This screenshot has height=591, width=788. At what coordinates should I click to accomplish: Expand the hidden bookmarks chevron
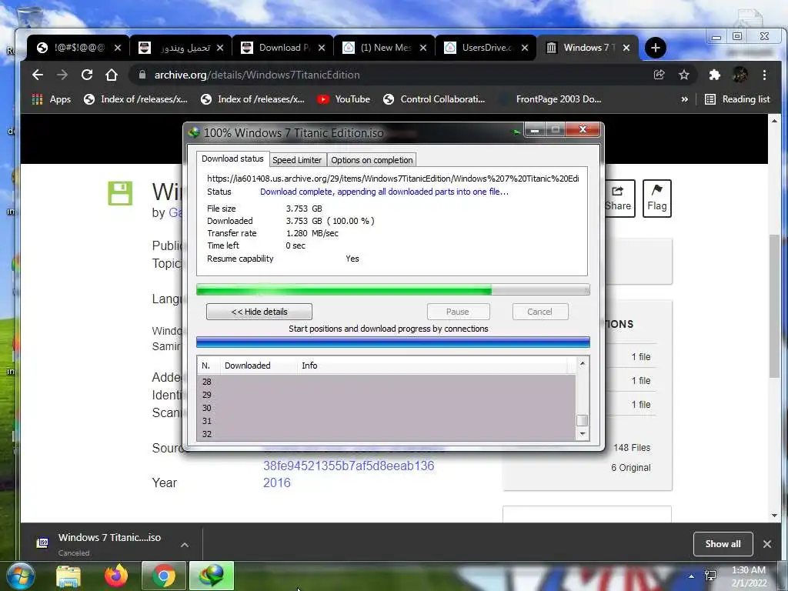[684, 99]
